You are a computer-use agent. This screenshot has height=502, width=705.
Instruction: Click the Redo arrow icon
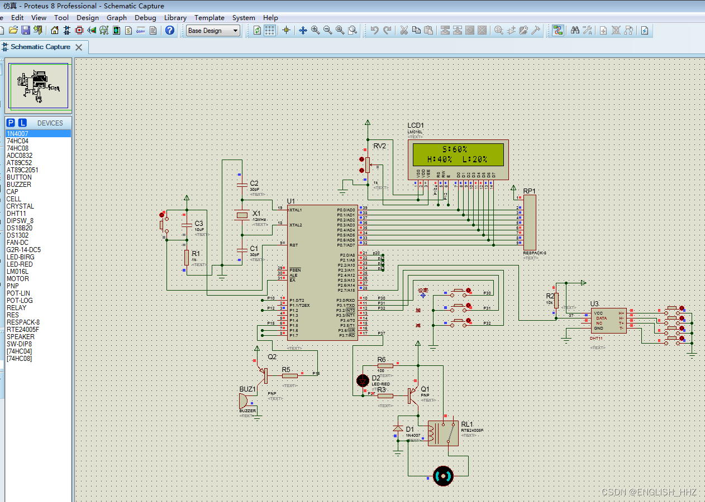tap(387, 30)
